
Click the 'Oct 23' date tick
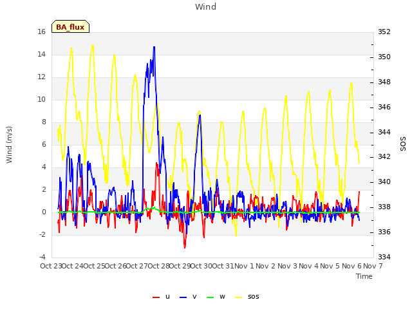pos(51,266)
